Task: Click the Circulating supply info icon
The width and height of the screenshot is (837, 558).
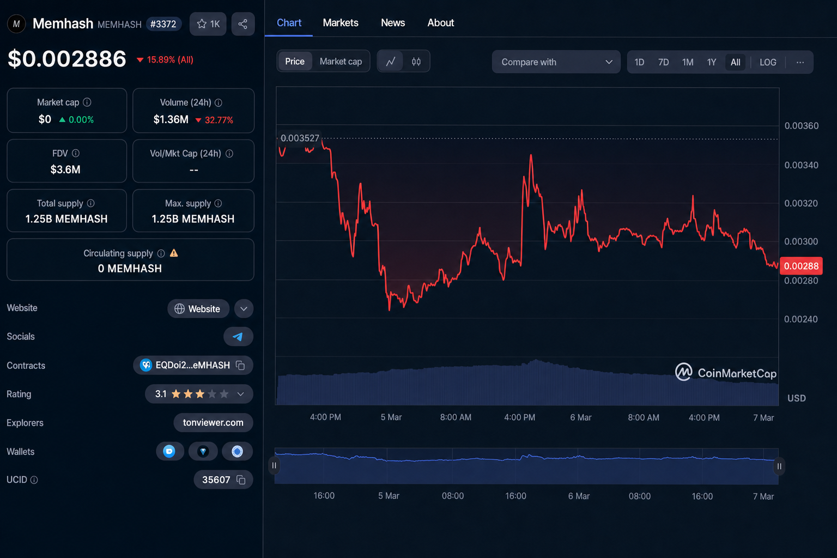Action: pyautogui.click(x=161, y=253)
